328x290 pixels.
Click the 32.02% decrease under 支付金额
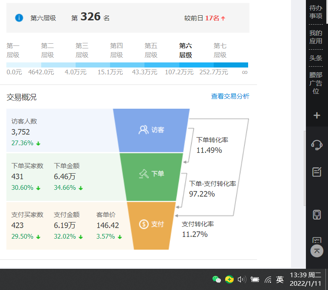[65, 237]
